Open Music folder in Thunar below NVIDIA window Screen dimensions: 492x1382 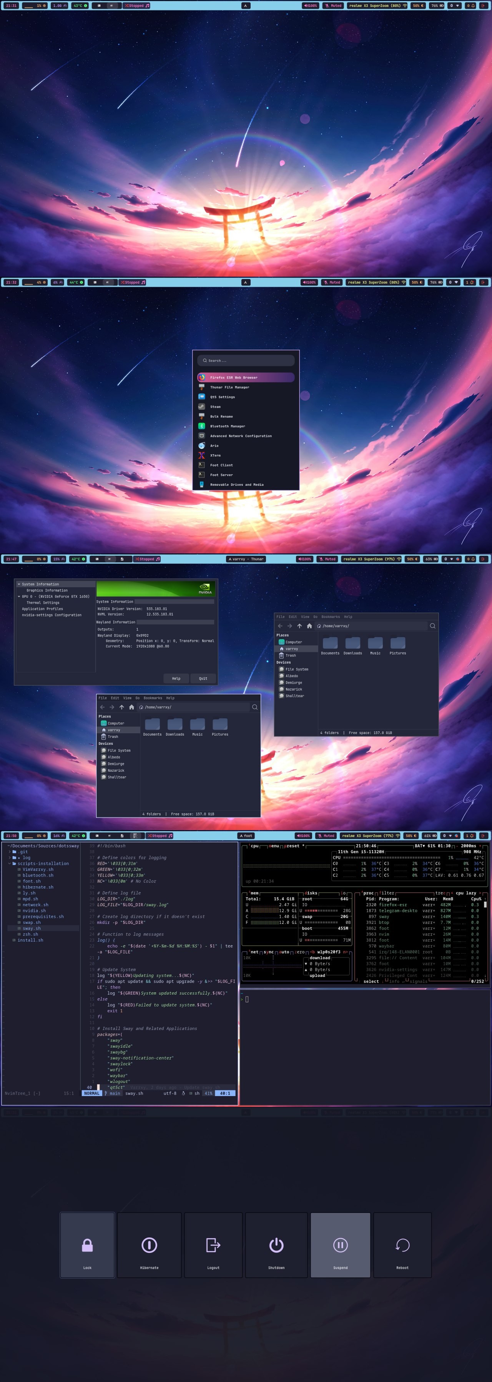point(198,727)
